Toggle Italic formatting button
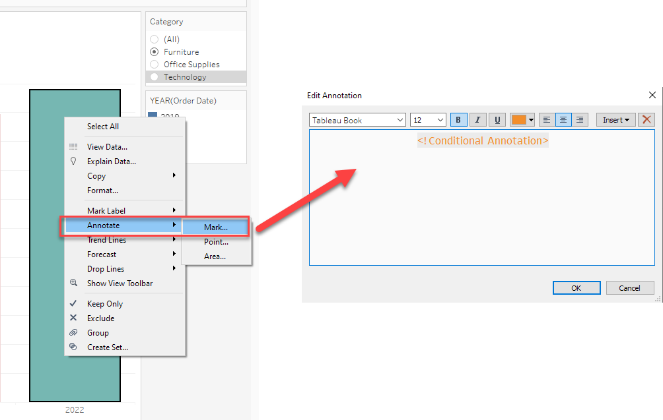This screenshot has width=663, height=420. (x=477, y=120)
